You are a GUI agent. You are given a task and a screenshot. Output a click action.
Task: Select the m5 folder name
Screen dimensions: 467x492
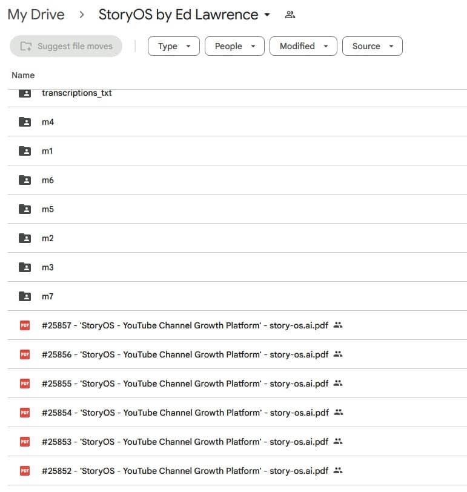click(48, 209)
